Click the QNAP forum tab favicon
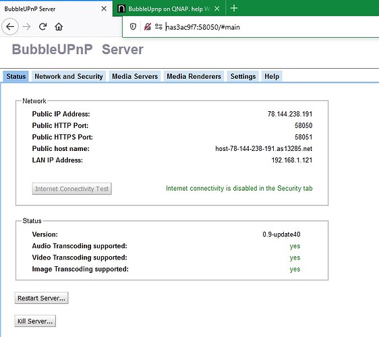Image resolution: width=379 pixels, height=337 pixels. click(121, 9)
